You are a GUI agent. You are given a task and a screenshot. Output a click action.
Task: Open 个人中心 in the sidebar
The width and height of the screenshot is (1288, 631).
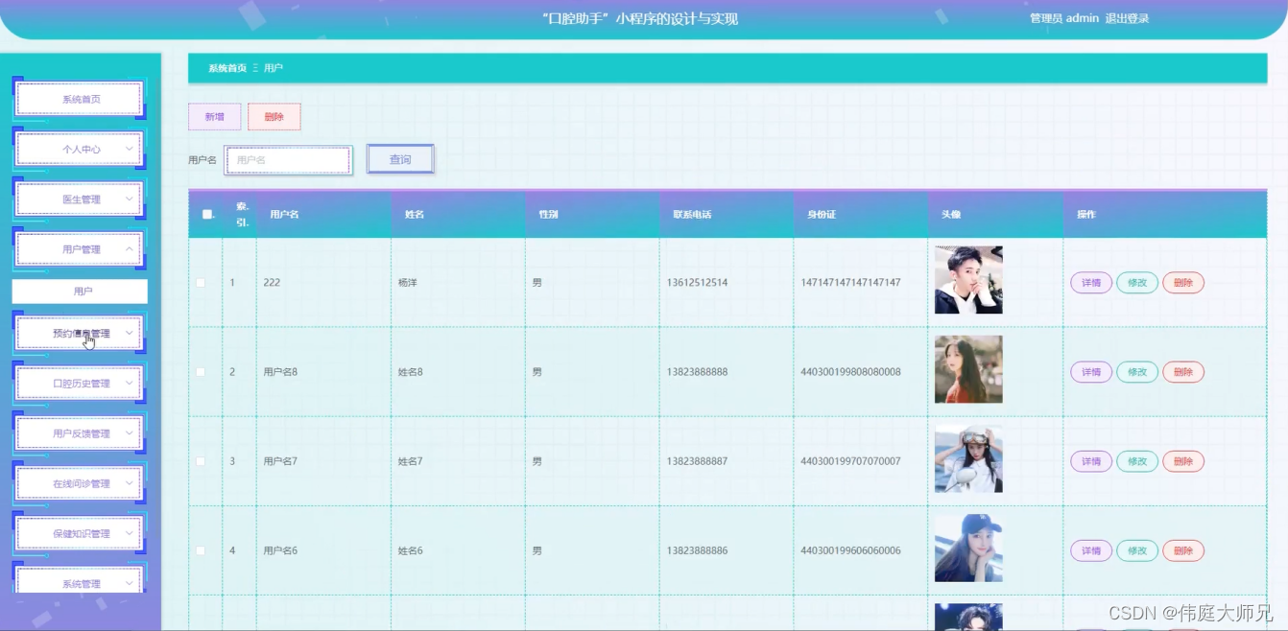81,150
